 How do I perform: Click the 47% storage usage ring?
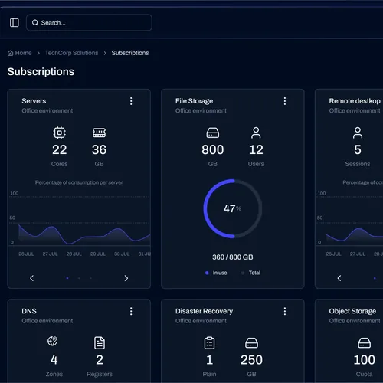click(233, 208)
